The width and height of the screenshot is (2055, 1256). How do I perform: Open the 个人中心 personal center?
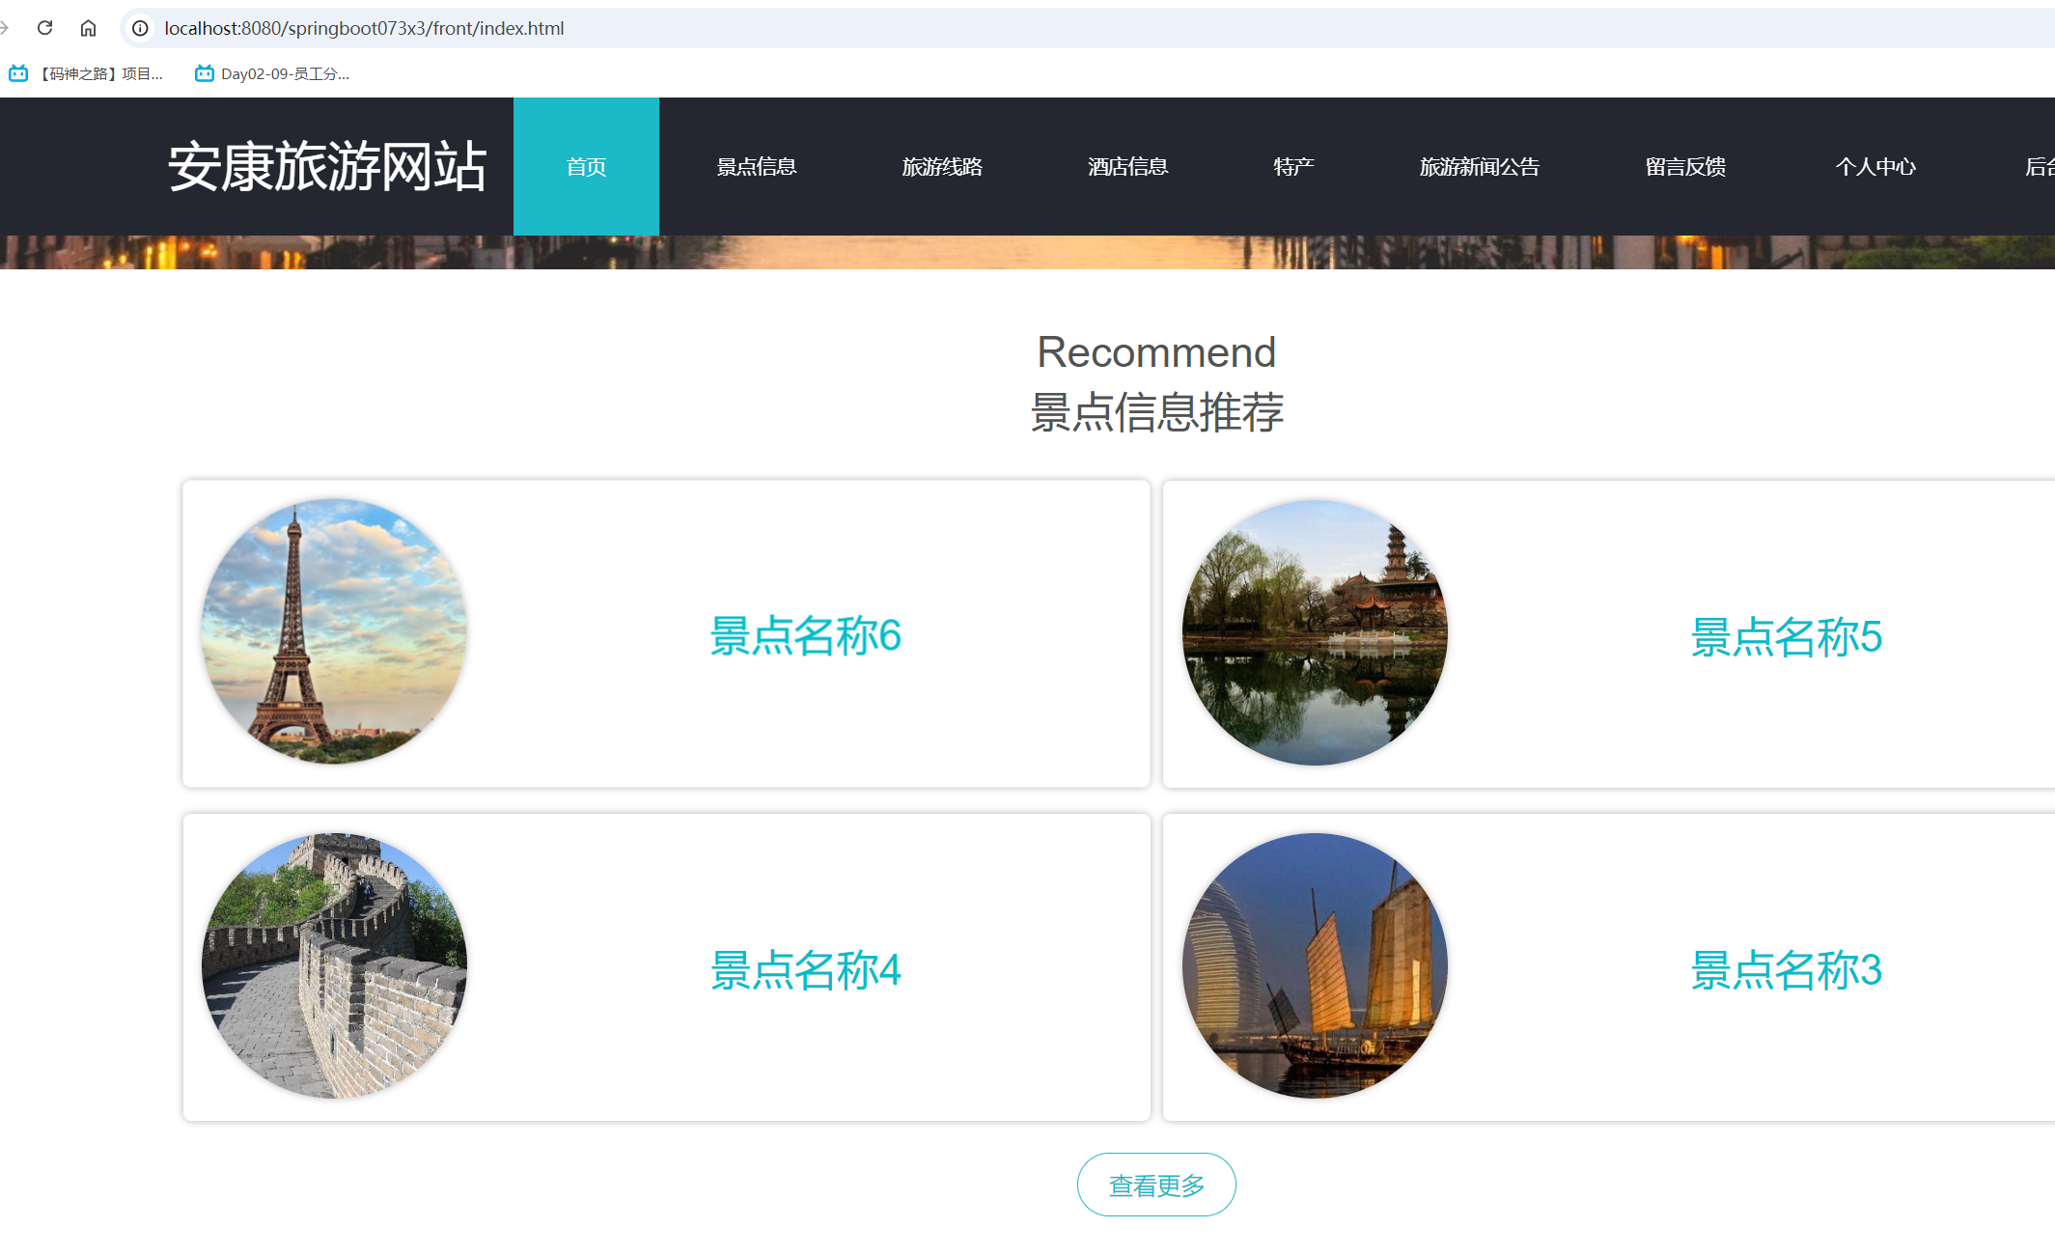[x=1875, y=166]
